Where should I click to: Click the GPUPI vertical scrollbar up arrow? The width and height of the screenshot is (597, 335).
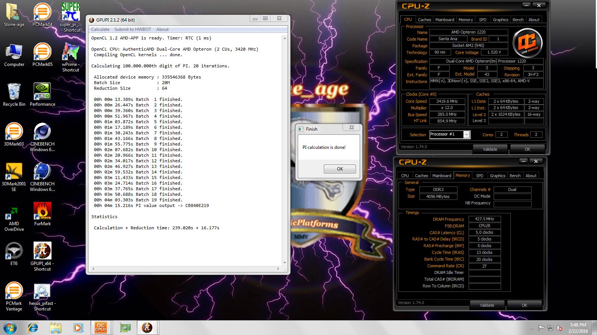285,38
